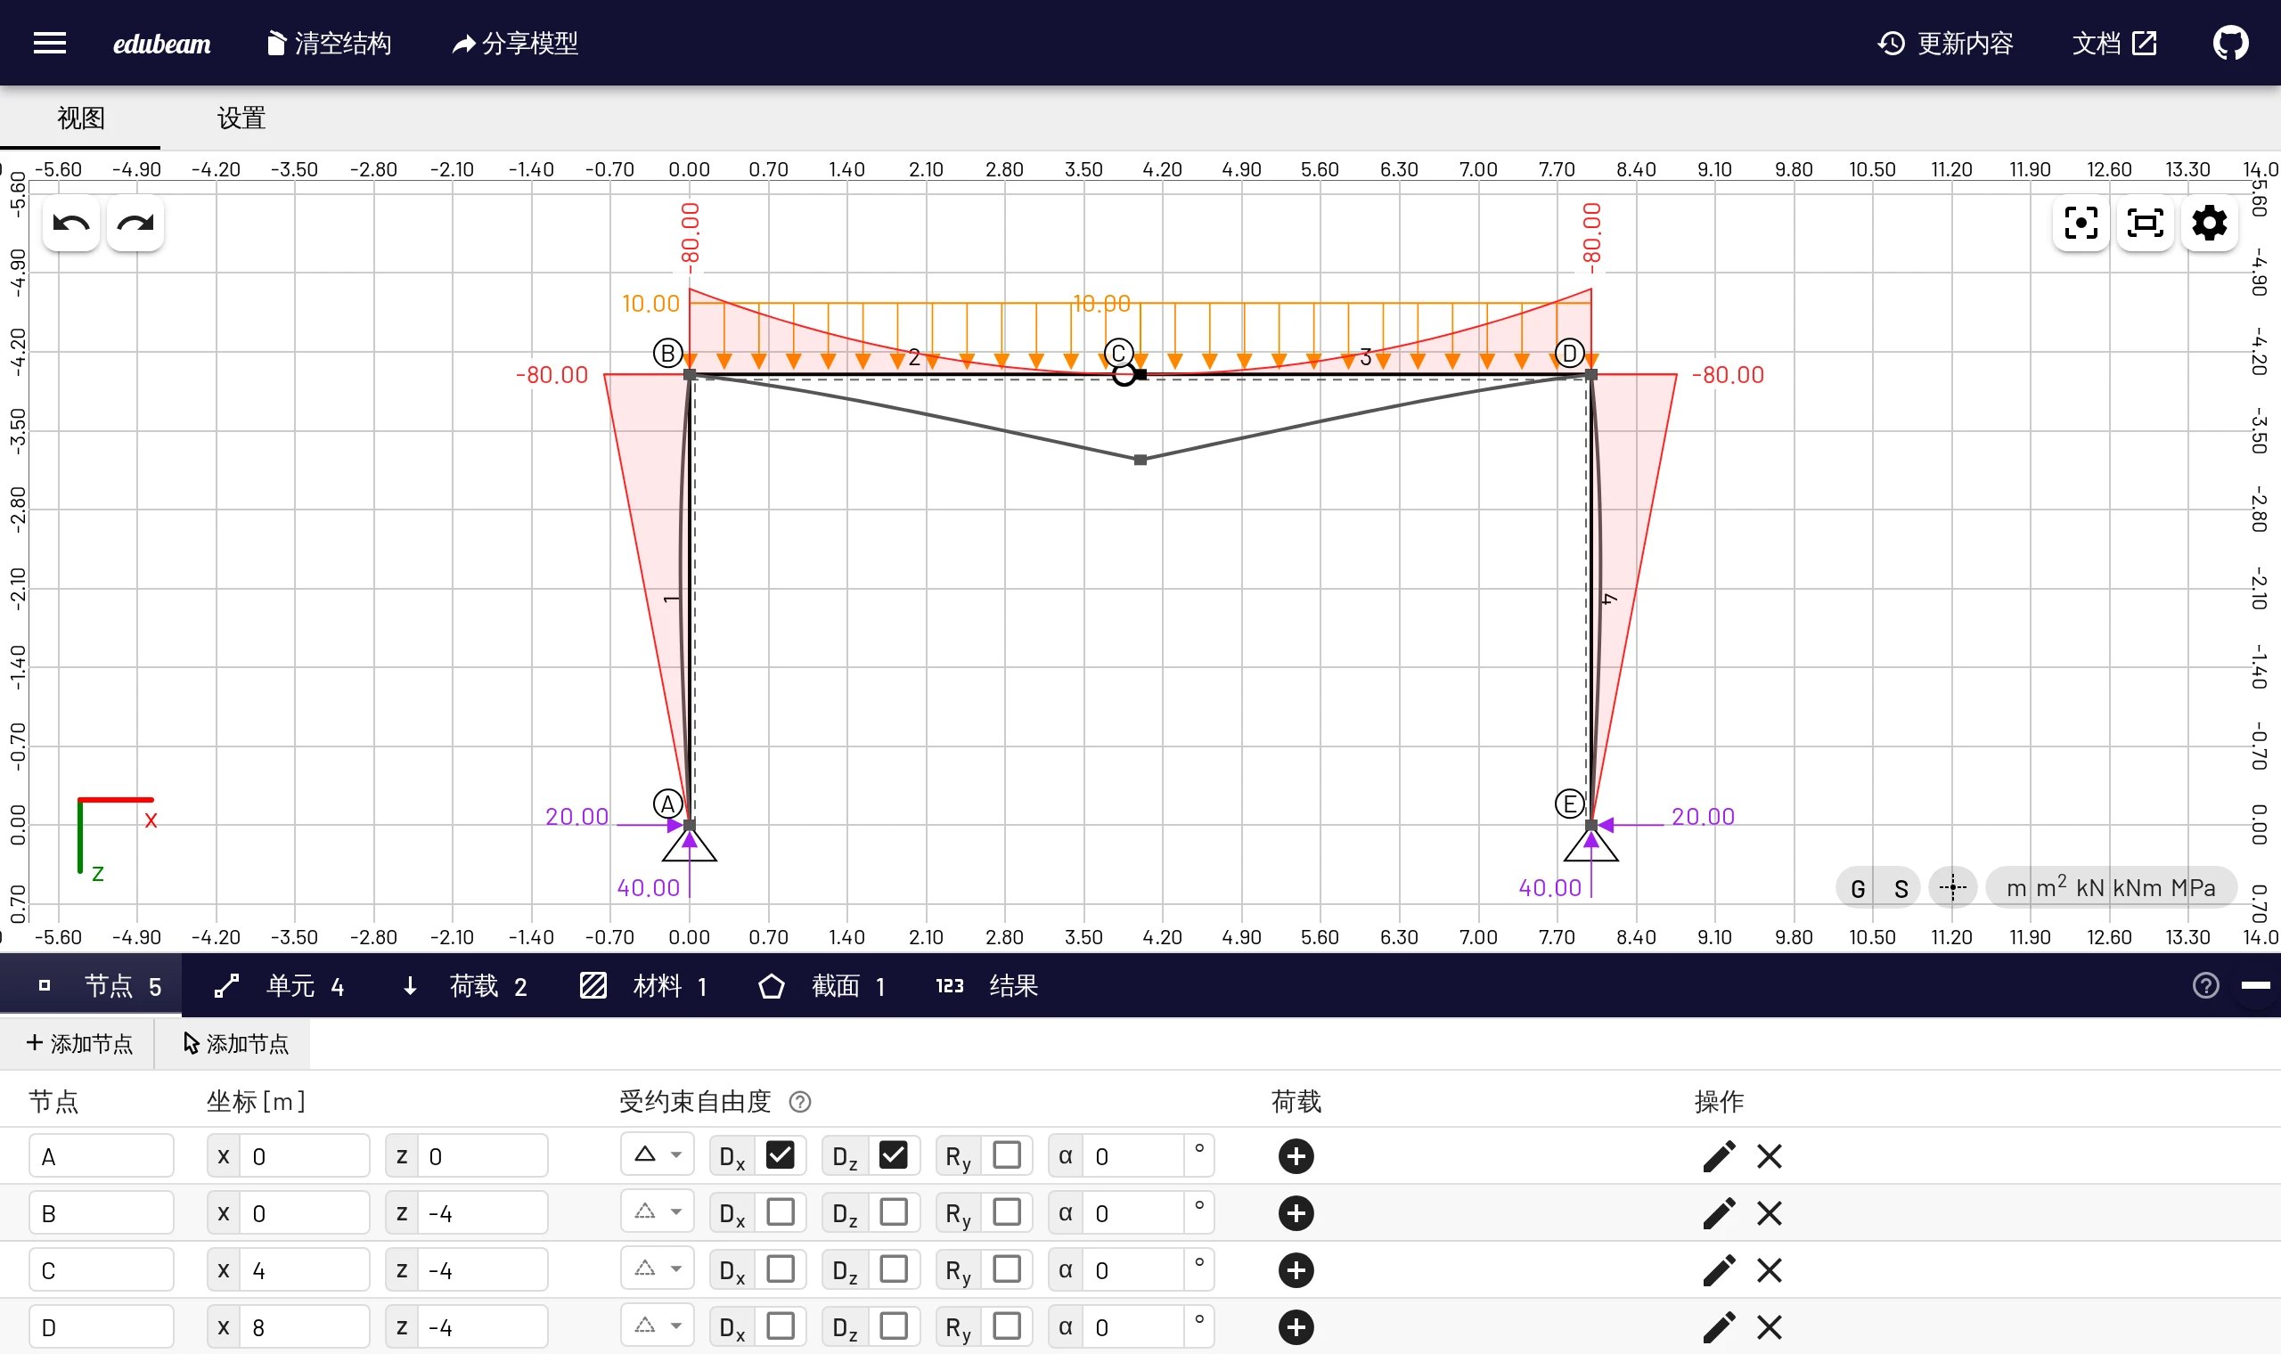Open the 材料 1 materials tab

(x=644, y=985)
